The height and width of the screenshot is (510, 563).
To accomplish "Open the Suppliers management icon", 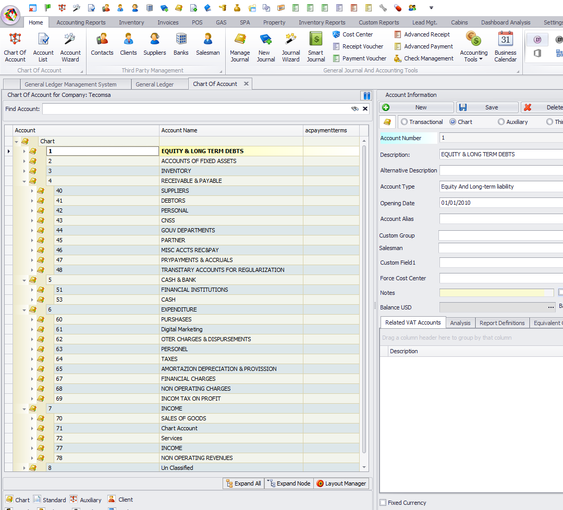I will coord(154,45).
